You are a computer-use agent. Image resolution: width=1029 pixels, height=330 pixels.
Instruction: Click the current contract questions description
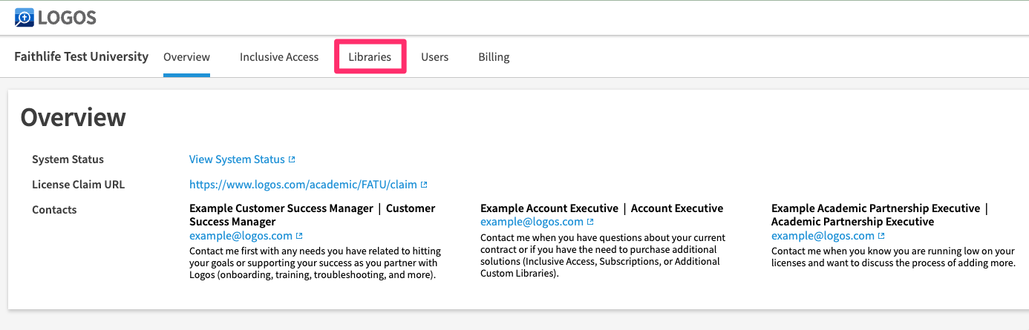(603, 256)
